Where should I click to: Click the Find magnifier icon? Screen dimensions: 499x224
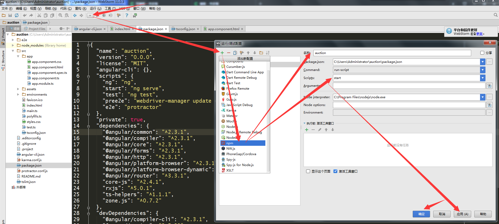click(60, 15)
